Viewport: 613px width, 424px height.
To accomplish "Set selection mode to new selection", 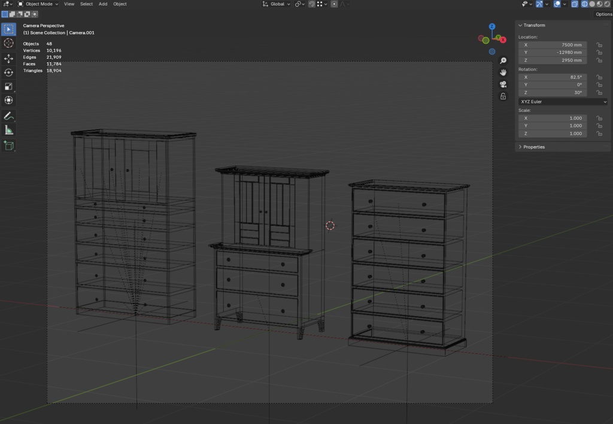I will coord(5,14).
